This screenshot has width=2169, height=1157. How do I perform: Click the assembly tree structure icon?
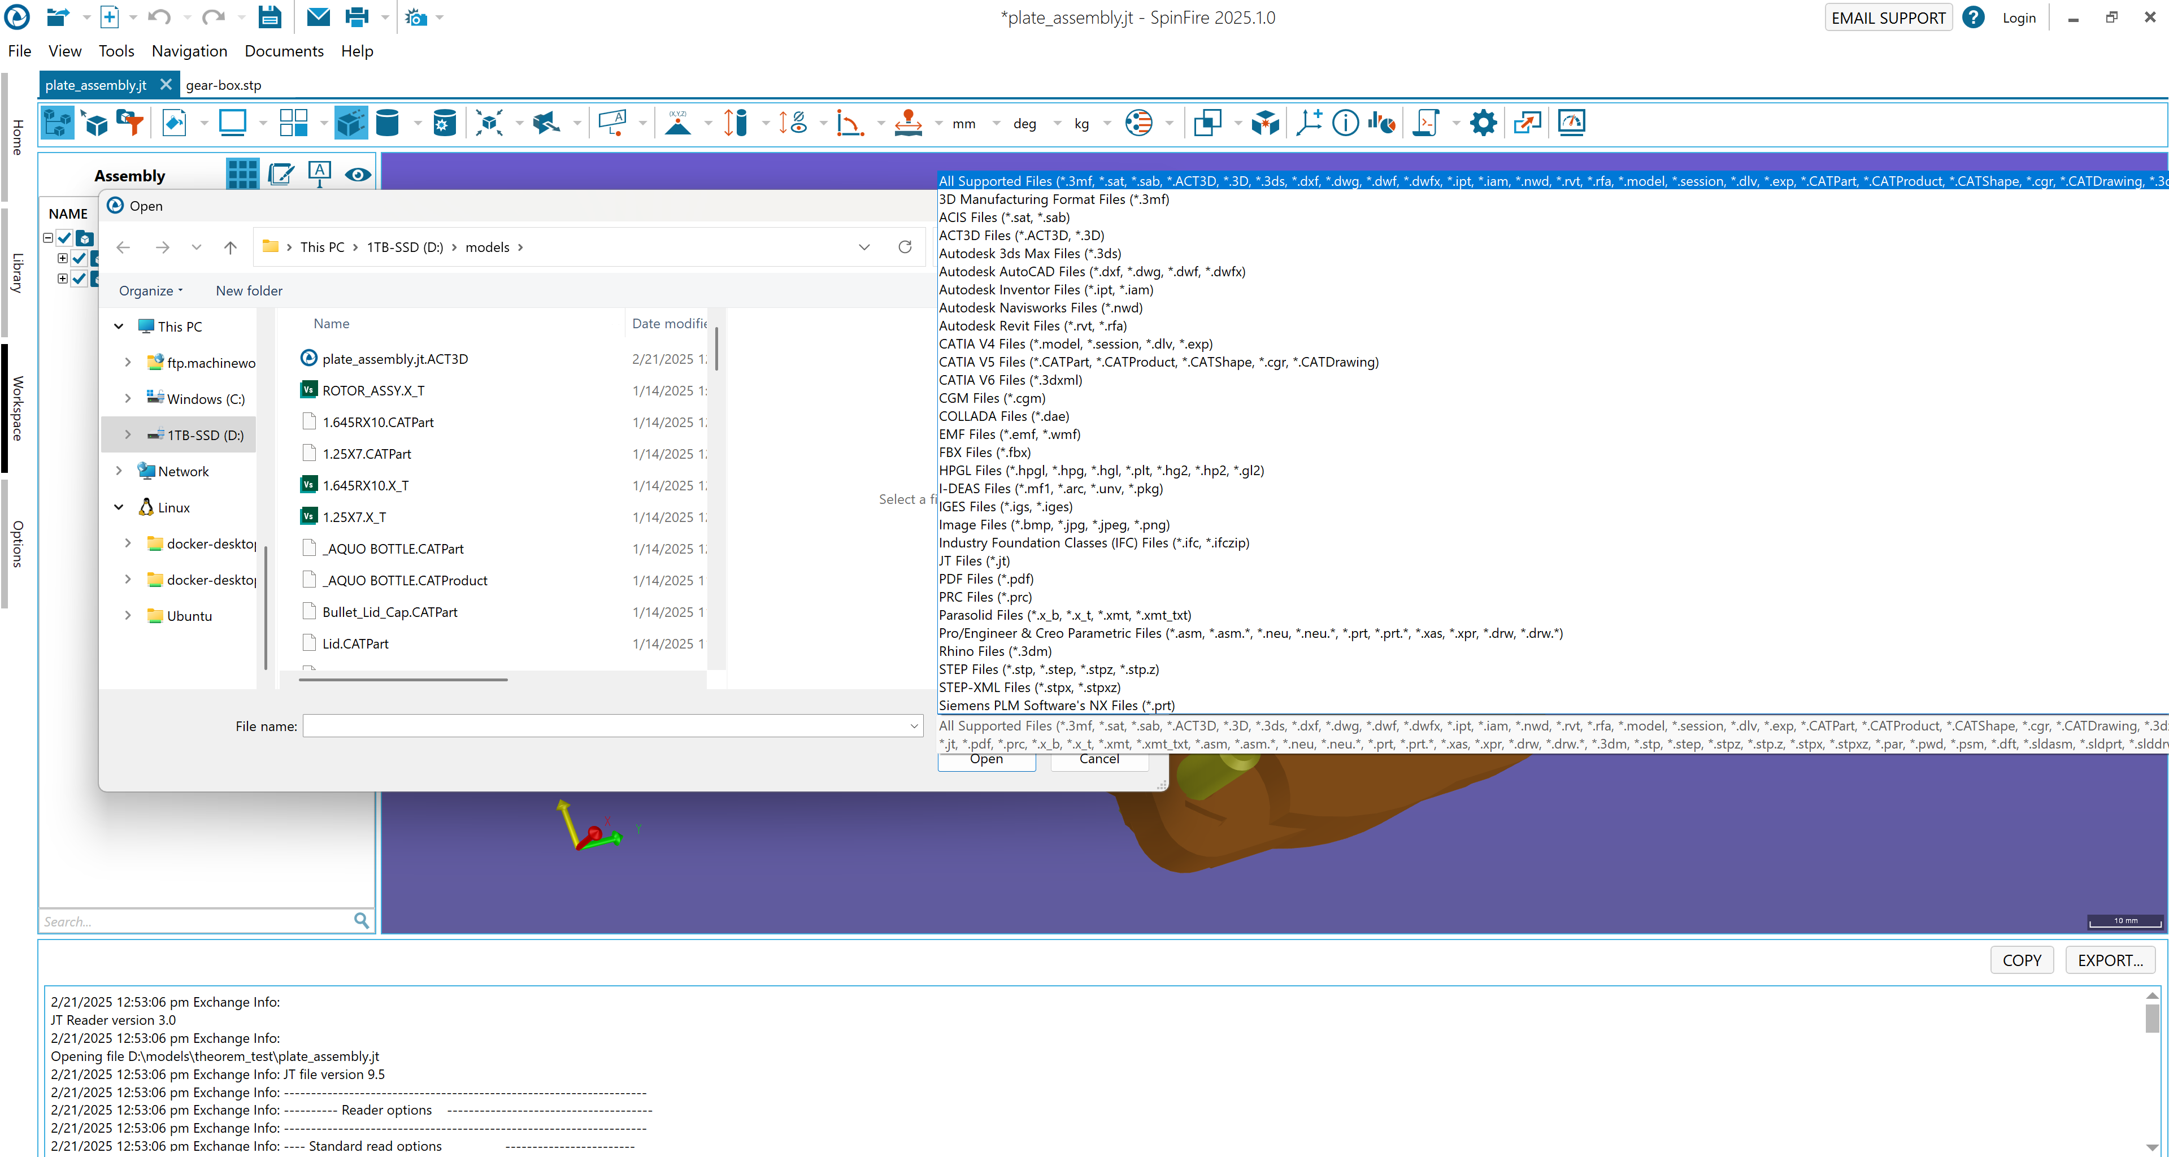click(57, 124)
